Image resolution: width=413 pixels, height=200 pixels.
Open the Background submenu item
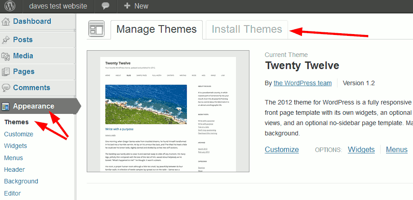point(21,181)
